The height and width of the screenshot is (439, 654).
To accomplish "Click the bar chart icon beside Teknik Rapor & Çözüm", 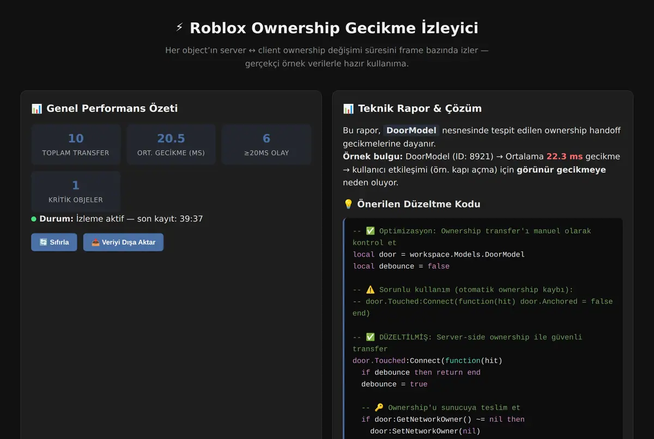I will [x=348, y=108].
